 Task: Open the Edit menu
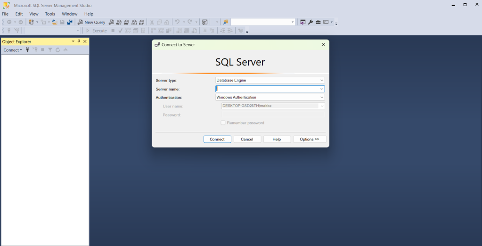19,14
